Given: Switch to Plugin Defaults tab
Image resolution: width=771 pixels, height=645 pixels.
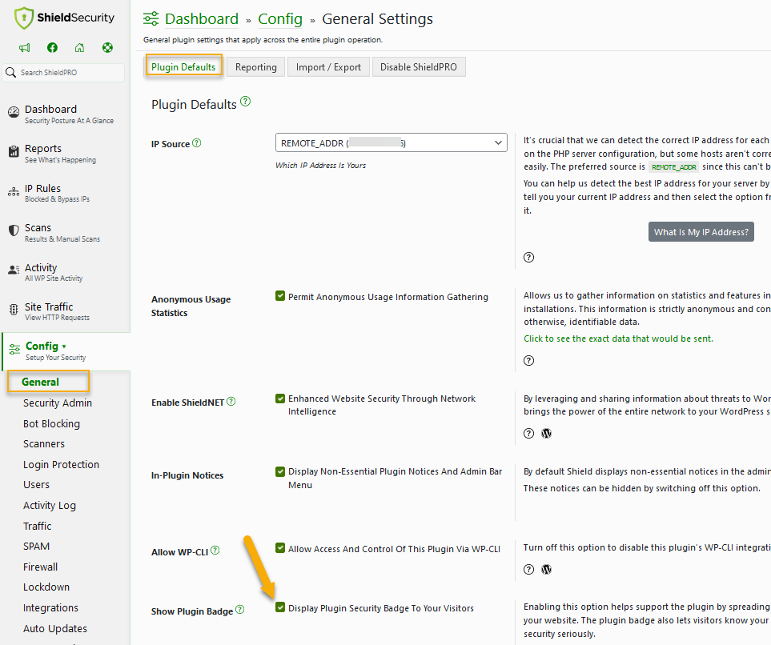Looking at the screenshot, I should (183, 67).
